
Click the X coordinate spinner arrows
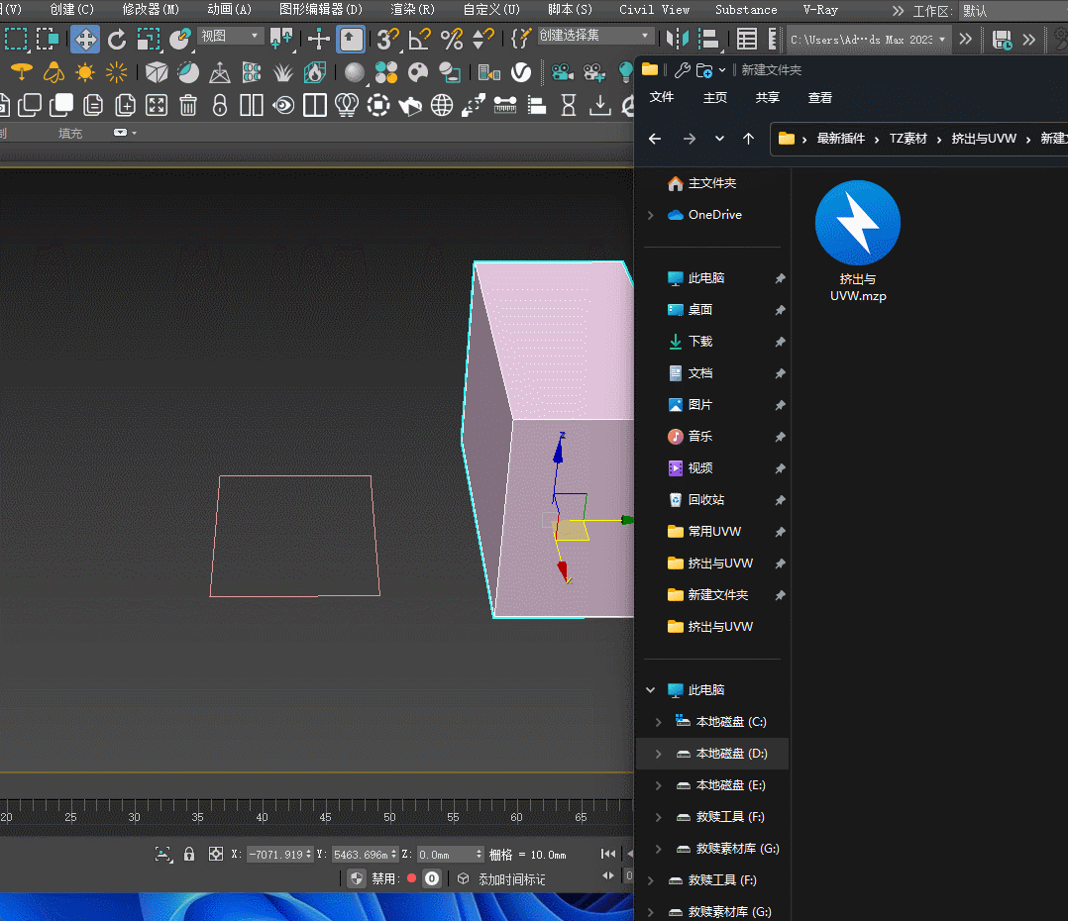pyautogui.click(x=309, y=854)
